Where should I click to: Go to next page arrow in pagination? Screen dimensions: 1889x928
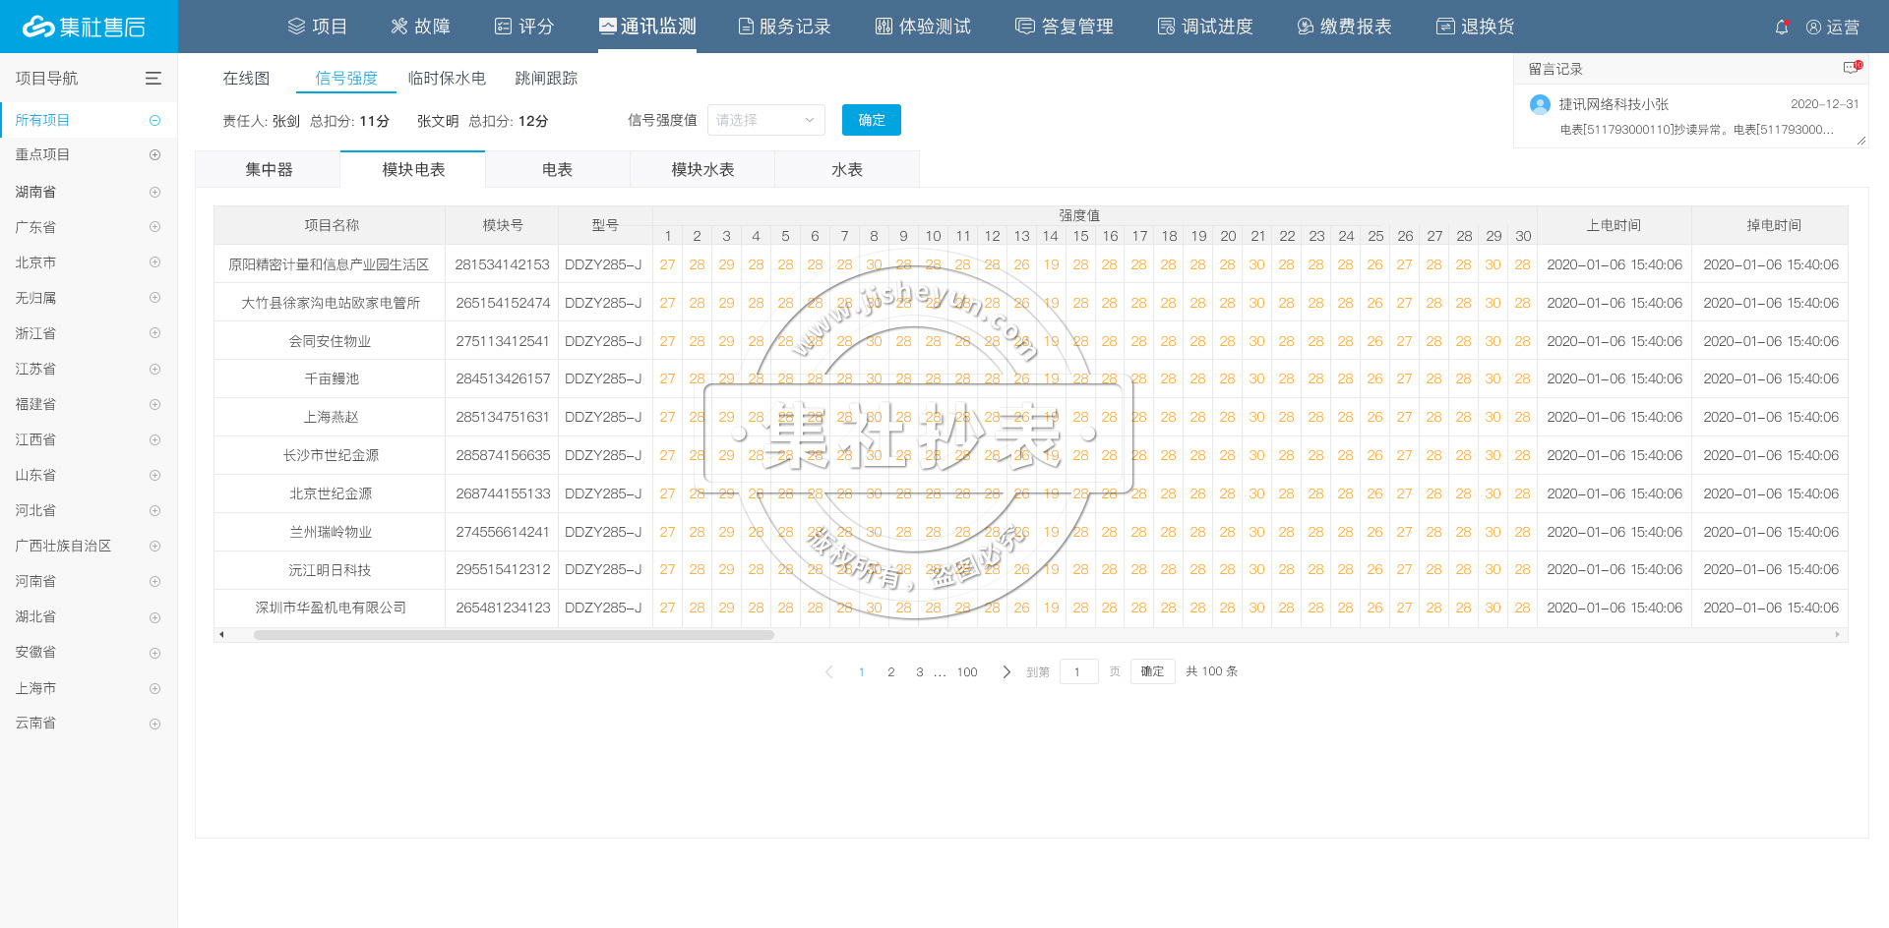1005,672
